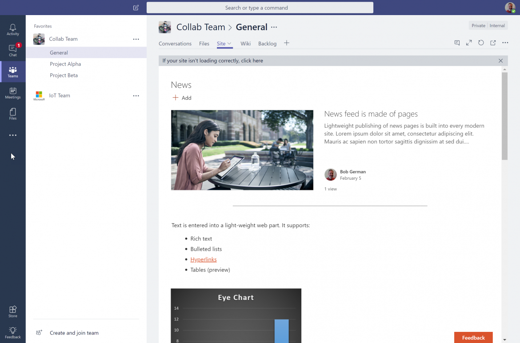Open more options for IoT Team
520x343 pixels.
[x=136, y=95]
